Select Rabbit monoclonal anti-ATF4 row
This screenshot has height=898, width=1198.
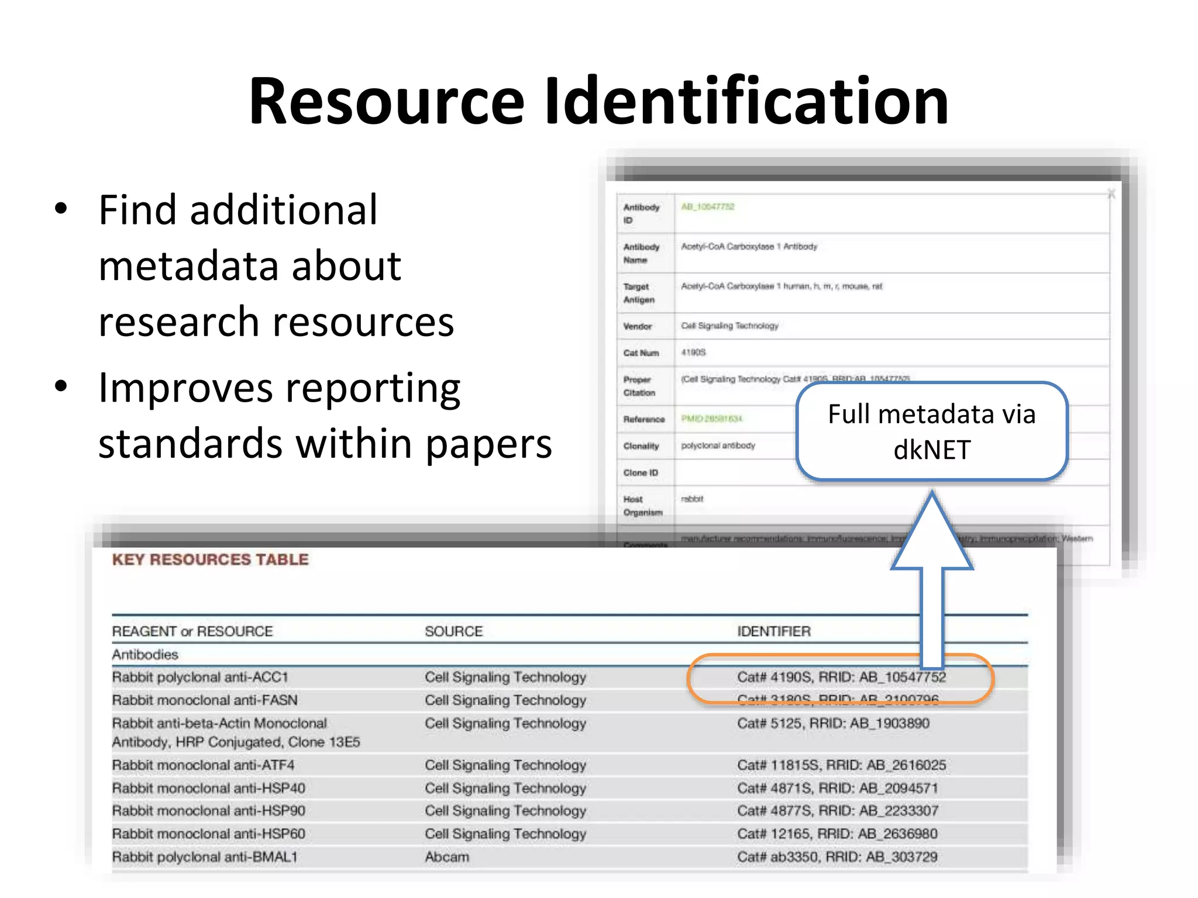coord(569,765)
